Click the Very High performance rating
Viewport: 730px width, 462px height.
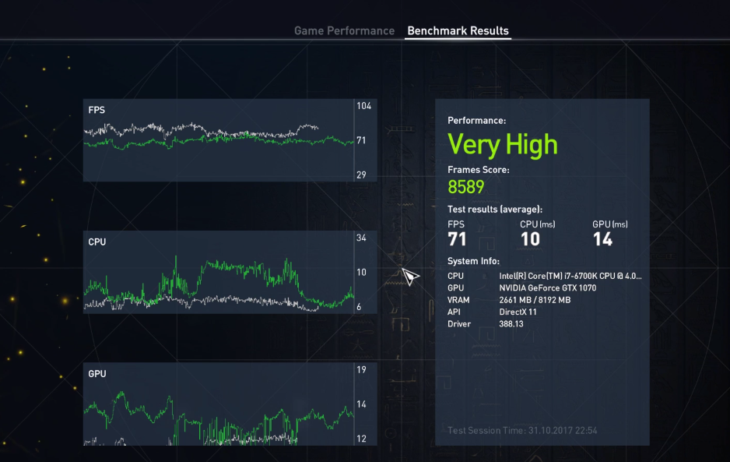pos(502,144)
